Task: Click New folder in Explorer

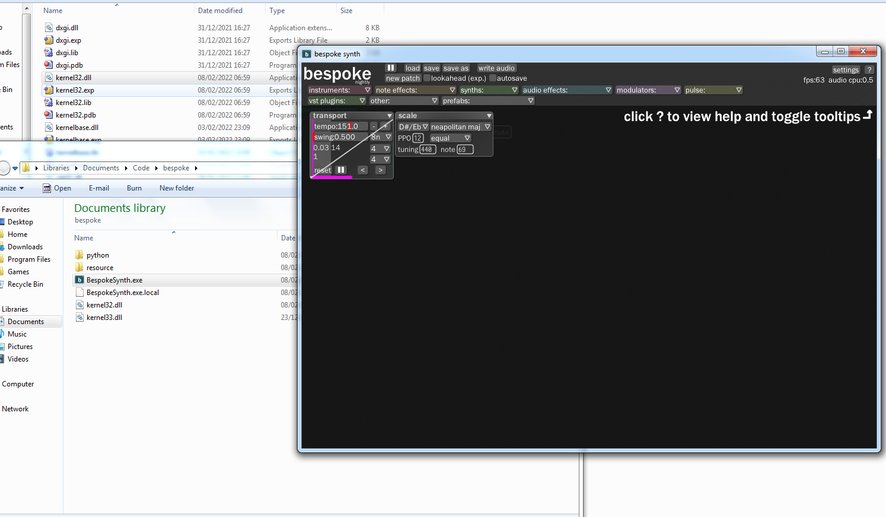Action: pyautogui.click(x=176, y=188)
